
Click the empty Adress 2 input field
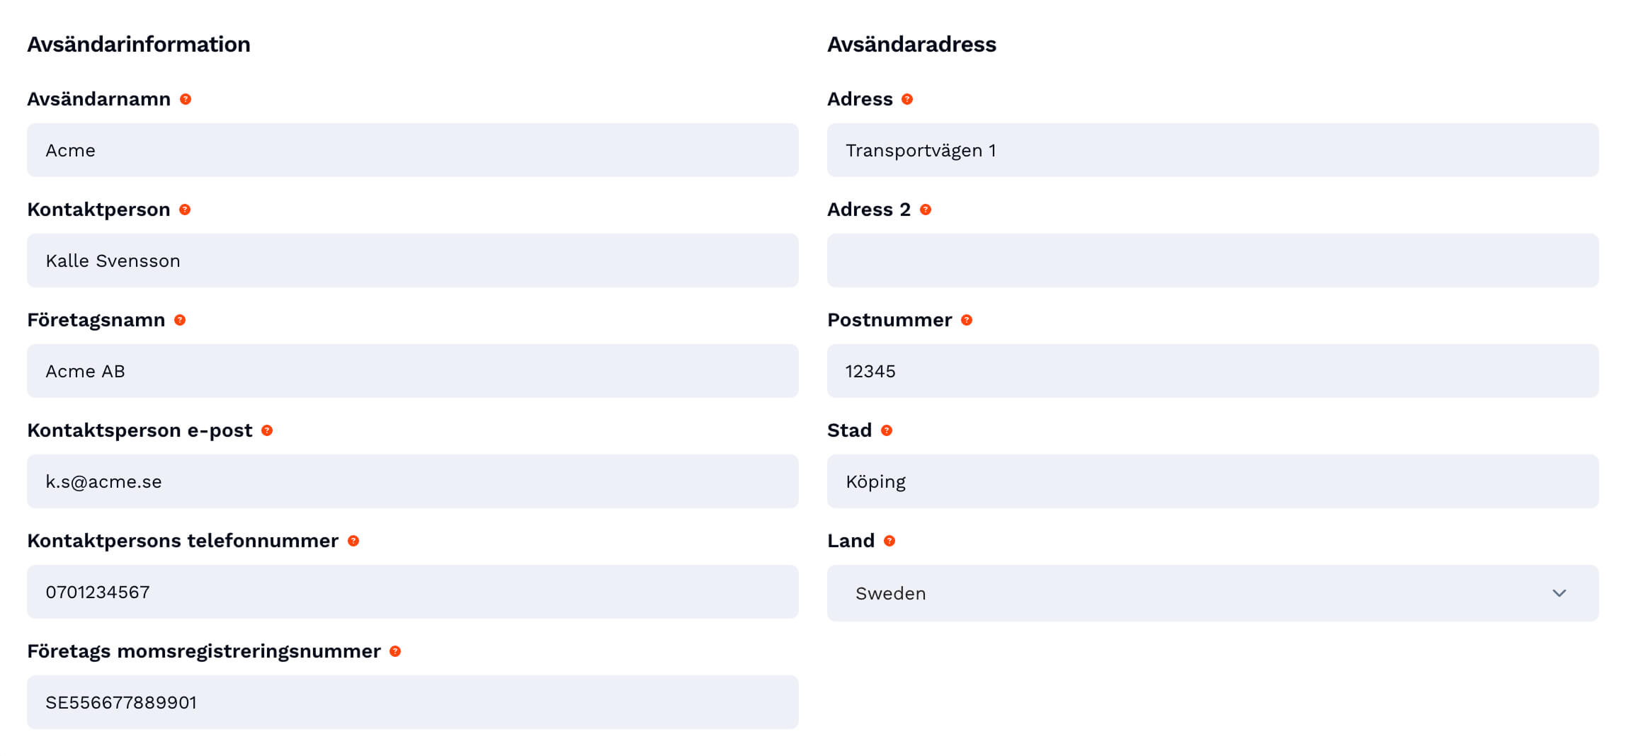1212,260
